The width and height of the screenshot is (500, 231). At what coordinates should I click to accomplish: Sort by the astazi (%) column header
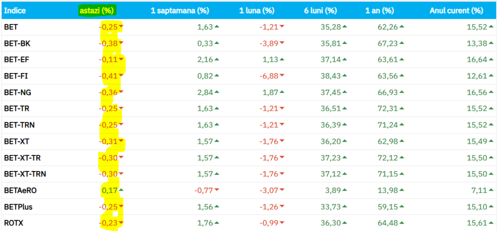(98, 10)
